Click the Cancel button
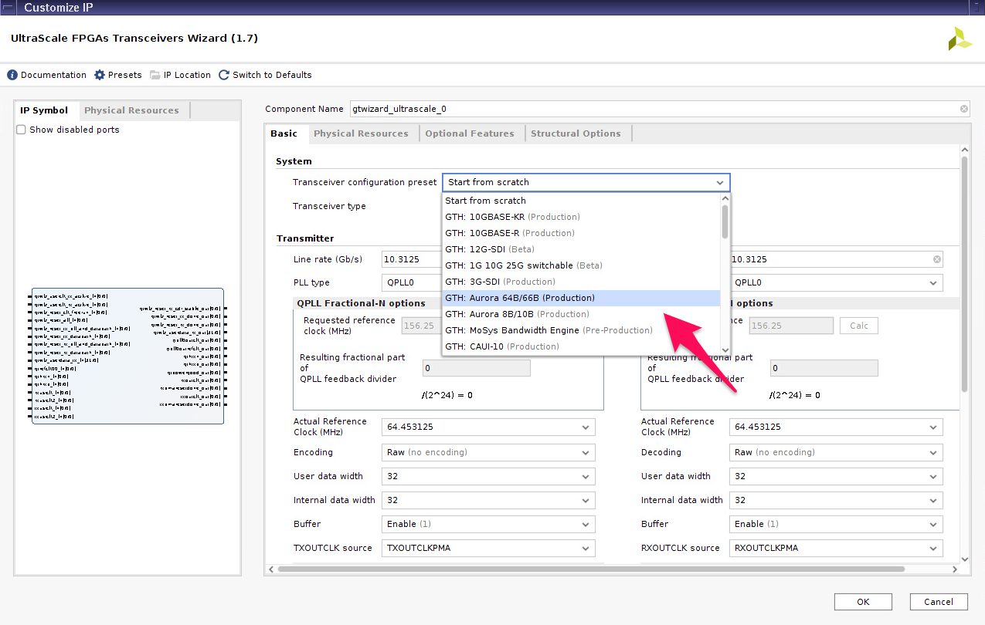The image size is (985, 625). tap(939, 602)
